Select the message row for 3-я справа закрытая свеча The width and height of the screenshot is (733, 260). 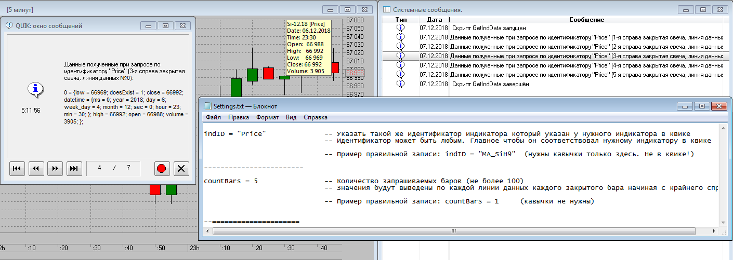[553, 56]
